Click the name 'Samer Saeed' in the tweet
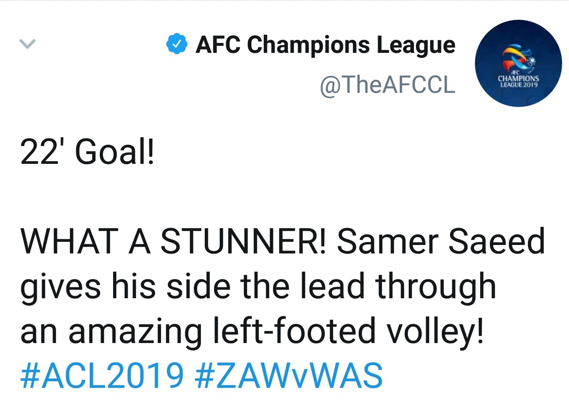This screenshot has width=569, height=404. click(x=441, y=241)
